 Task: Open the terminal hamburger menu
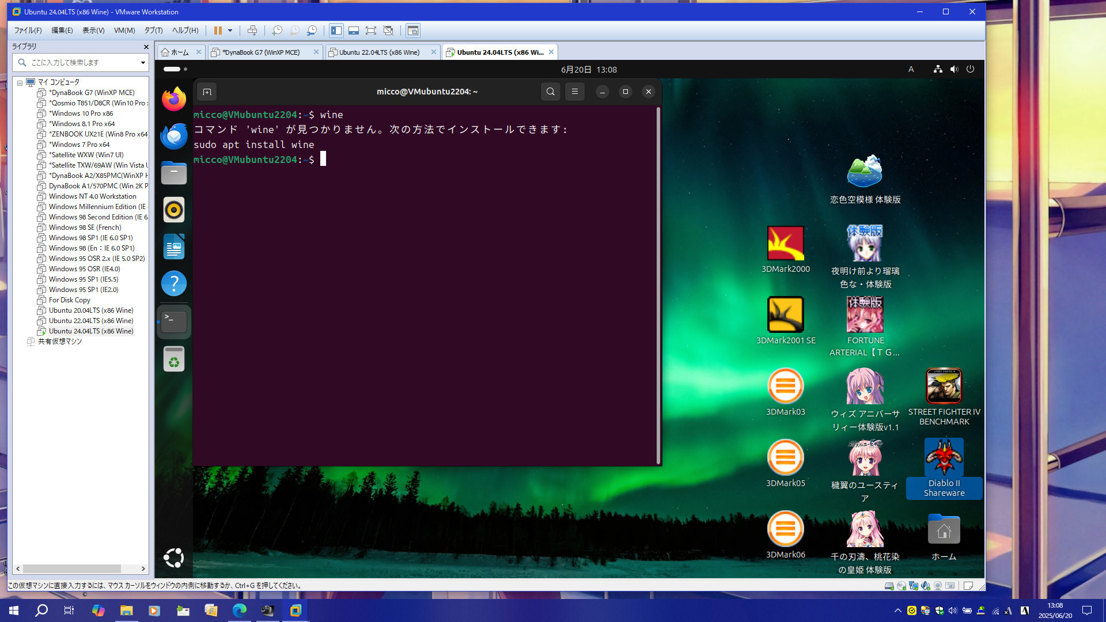[574, 92]
